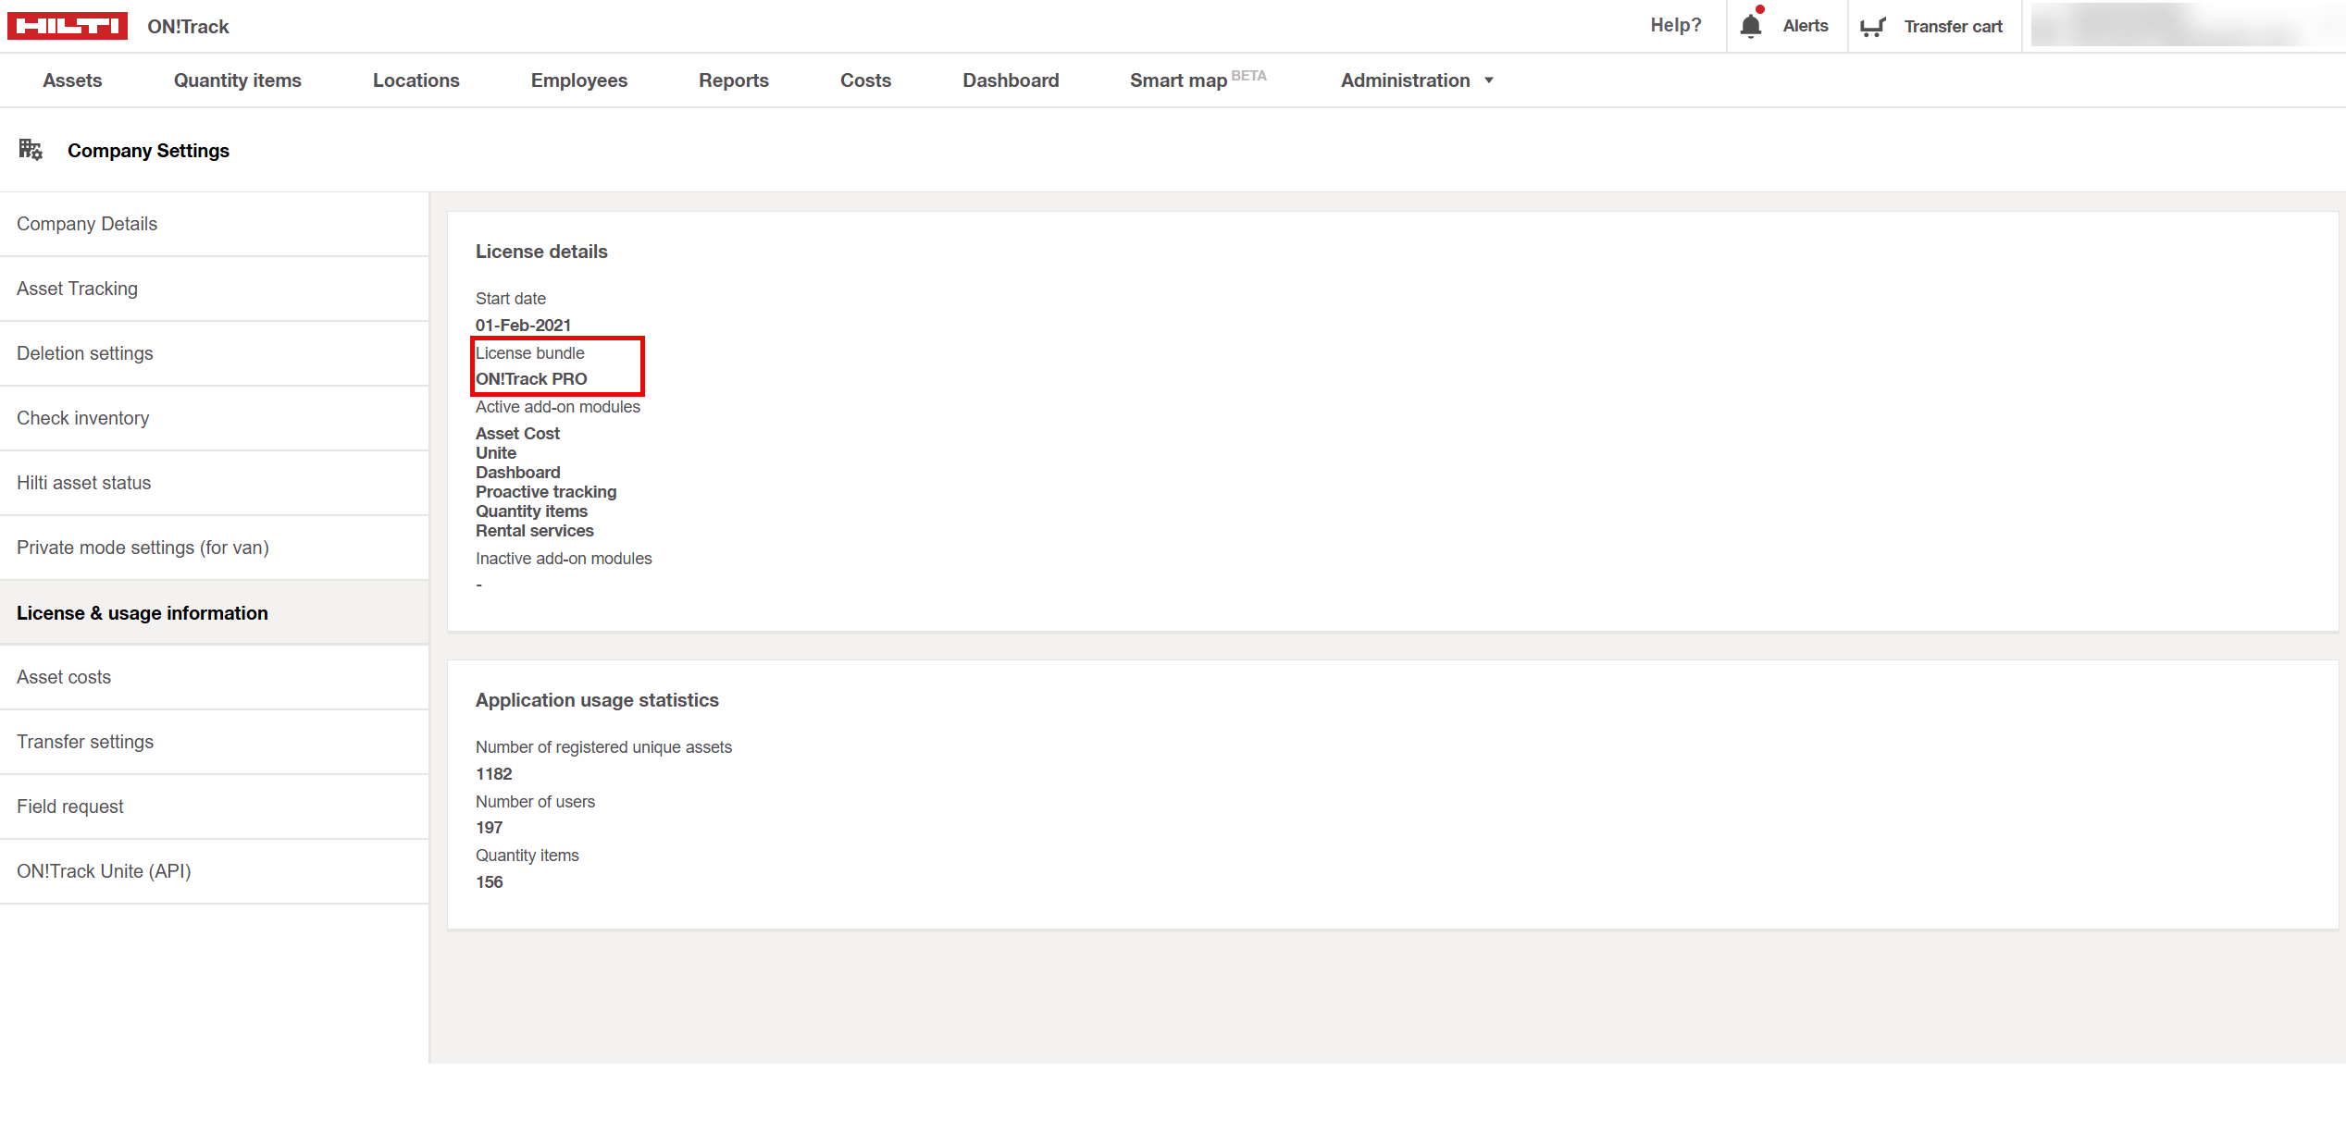This screenshot has height=1133, width=2346.
Task: Click the Alerts label
Action: (1805, 26)
